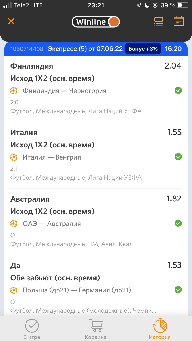Image resolution: width=192 pixels, height=341 pixels.
Task: Tap the Winline logo
Action: click(x=95, y=22)
